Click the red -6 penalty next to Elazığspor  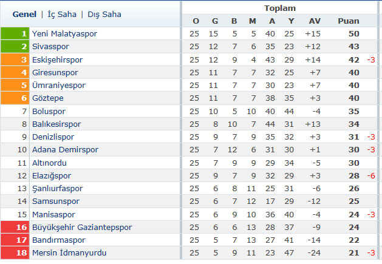371,175
